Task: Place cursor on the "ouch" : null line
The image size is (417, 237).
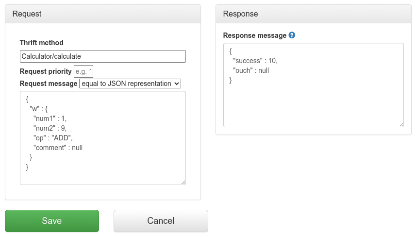Action: click(x=251, y=70)
